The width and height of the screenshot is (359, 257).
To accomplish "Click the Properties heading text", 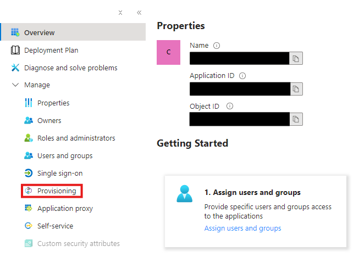I will coord(181,26).
